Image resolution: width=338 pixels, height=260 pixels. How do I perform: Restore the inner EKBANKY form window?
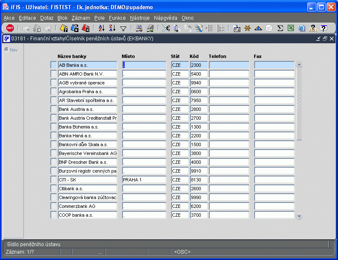325,39
